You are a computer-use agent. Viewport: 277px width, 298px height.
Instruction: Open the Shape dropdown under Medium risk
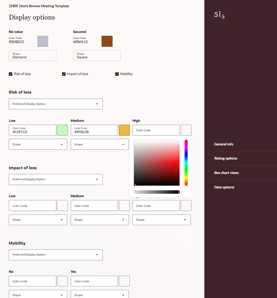click(x=100, y=144)
